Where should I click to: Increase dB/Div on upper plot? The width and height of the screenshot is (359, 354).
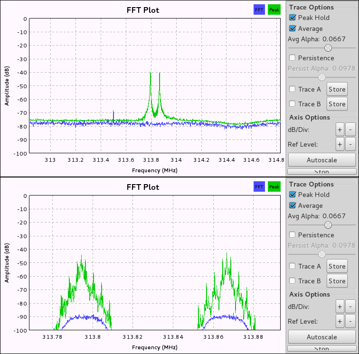pos(340,130)
